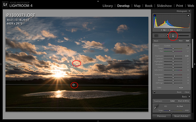
Task: Collapse the Effect sliders triangle
Action: click(188, 46)
